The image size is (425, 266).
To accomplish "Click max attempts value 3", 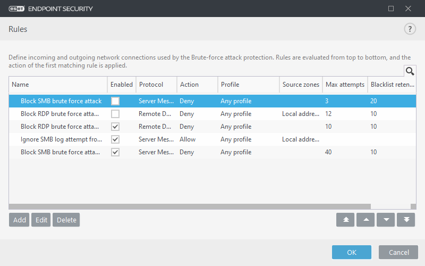I will pos(327,101).
